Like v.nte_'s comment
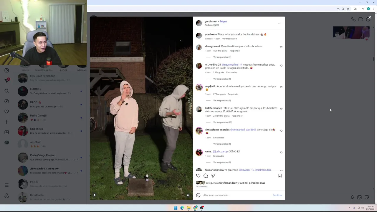The image size is (377, 212). tap(281, 153)
